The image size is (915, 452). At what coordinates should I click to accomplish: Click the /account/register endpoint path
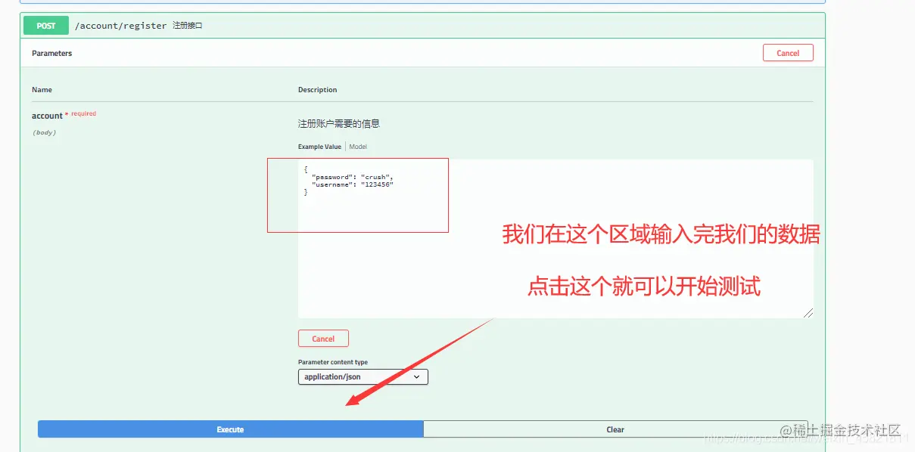click(120, 25)
